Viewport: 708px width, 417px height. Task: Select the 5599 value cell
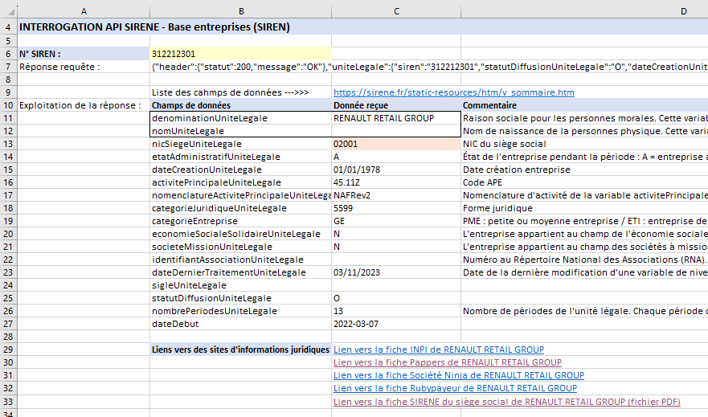(x=396, y=208)
